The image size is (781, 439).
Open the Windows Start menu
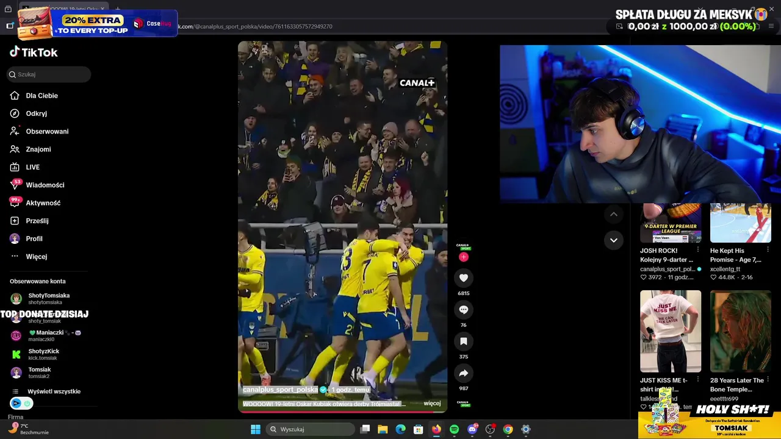(x=256, y=429)
